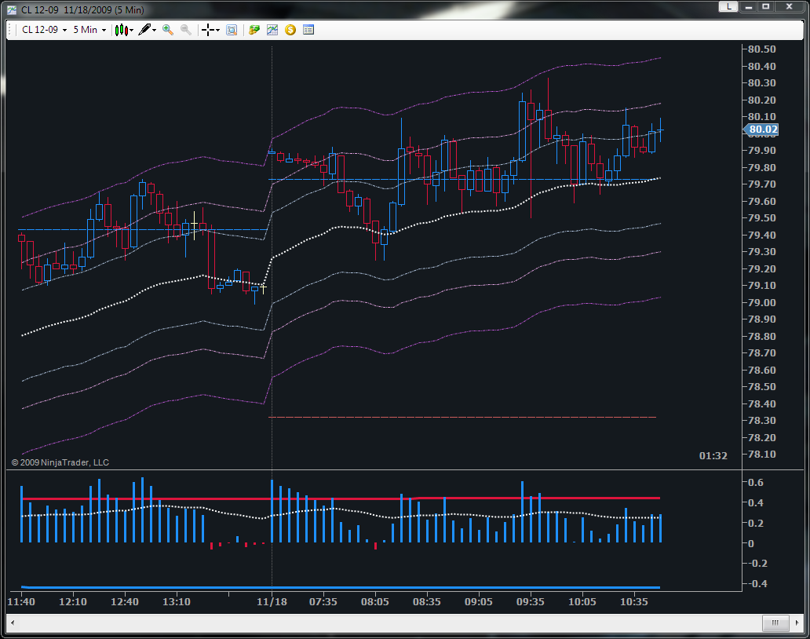The image size is (810, 639).
Task: Click the chart window title bar icon
Action: coord(11,10)
